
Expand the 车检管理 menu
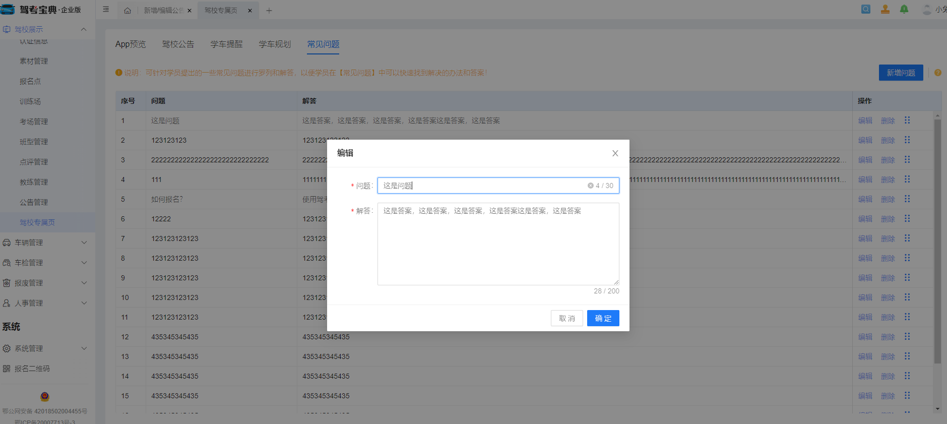click(x=84, y=263)
